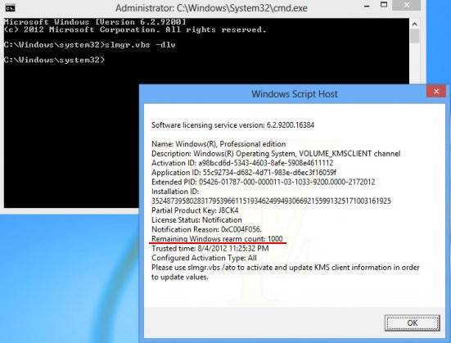Click 'Notification Reason: 0xC004F056' line
Image resolution: width=451 pixels, height=343 pixels.
click(x=206, y=229)
